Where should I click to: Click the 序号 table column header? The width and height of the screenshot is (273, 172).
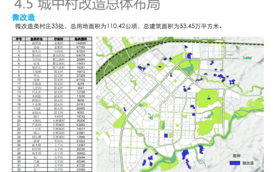click(19, 39)
